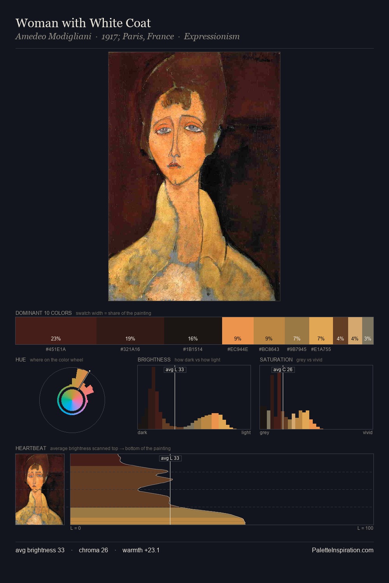Click the DOMINANT 10 COLORS heading
Image resolution: width=389 pixels, height=583 pixels.
pos(44,313)
